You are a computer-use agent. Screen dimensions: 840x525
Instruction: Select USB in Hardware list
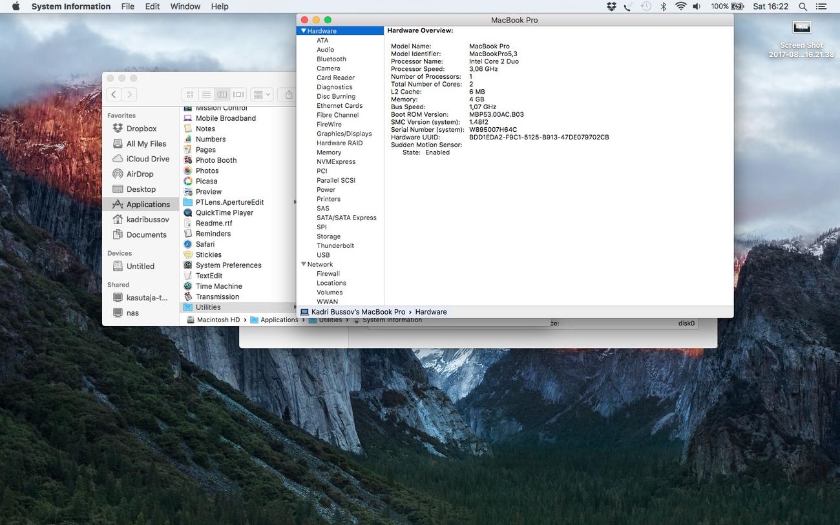323,255
